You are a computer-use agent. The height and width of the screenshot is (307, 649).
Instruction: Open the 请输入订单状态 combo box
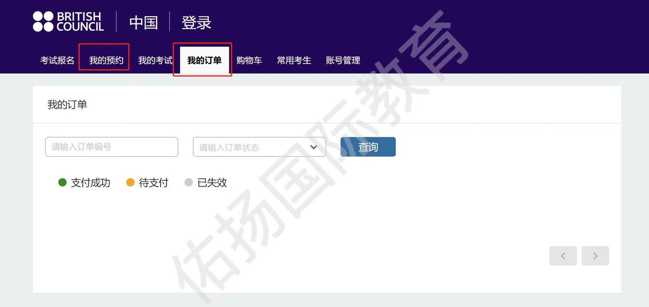[x=259, y=147]
